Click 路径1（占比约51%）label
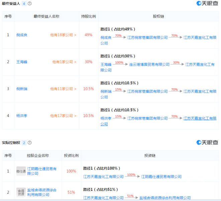Image resolution: width=221 pixels, height=201 pixels. pos(101,189)
